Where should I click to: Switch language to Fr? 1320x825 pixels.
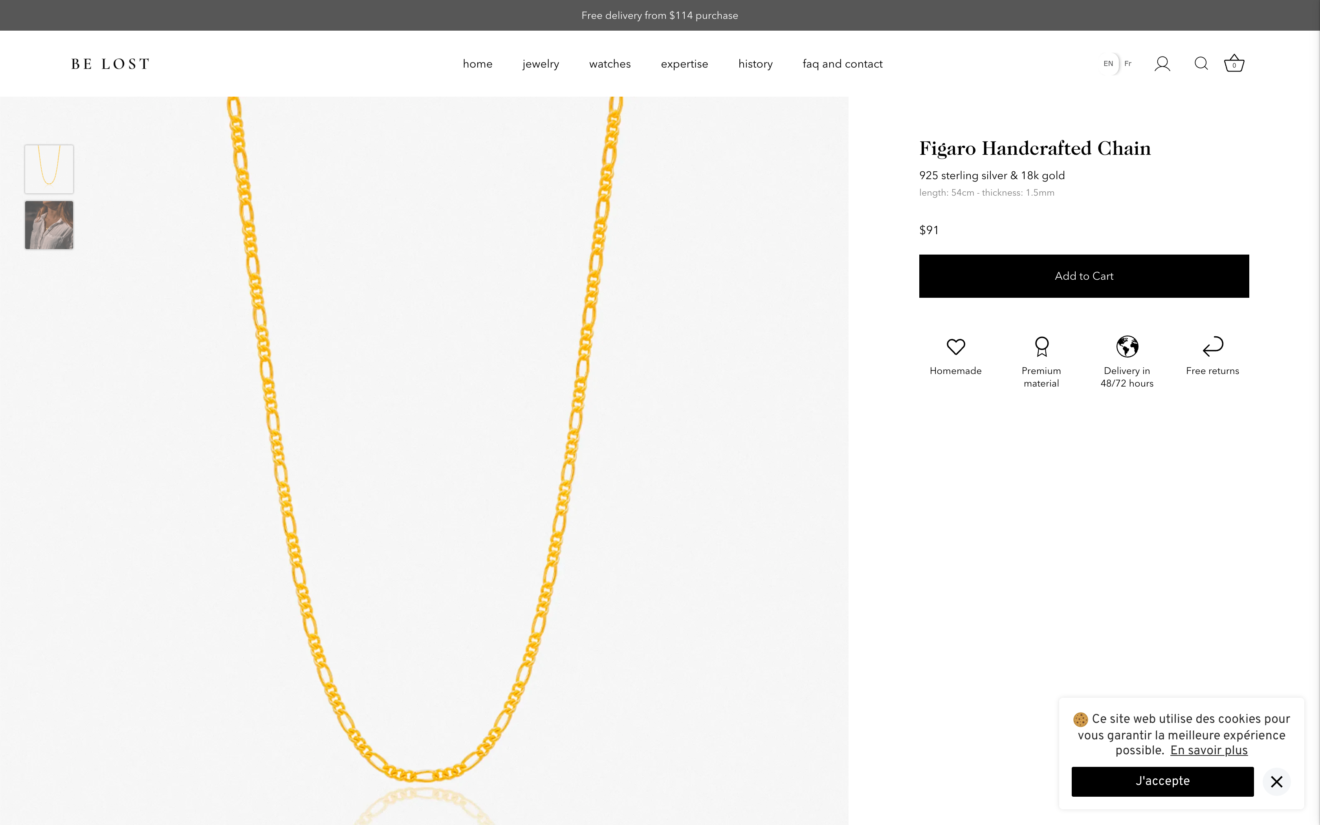coord(1128,64)
